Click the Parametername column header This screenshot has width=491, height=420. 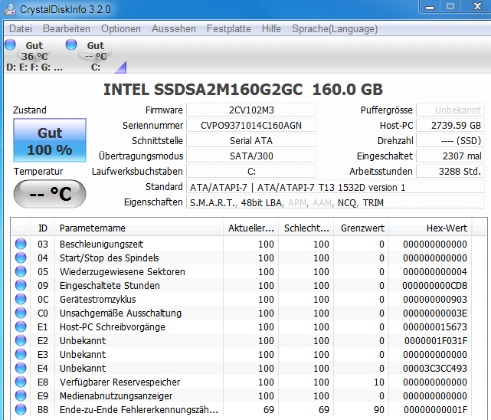click(x=139, y=228)
